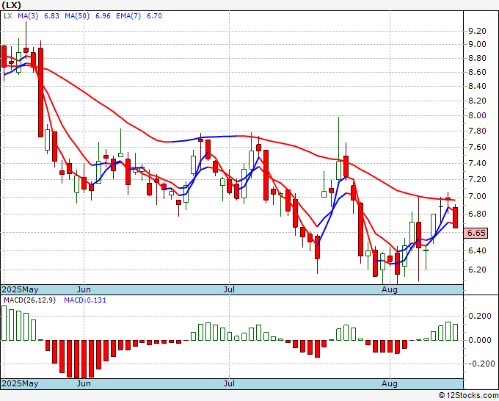Click the MACD(26,12,9) indicator label
The height and width of the screenshot is (401, 499).
pyautogui.click(x=29, y=300)
